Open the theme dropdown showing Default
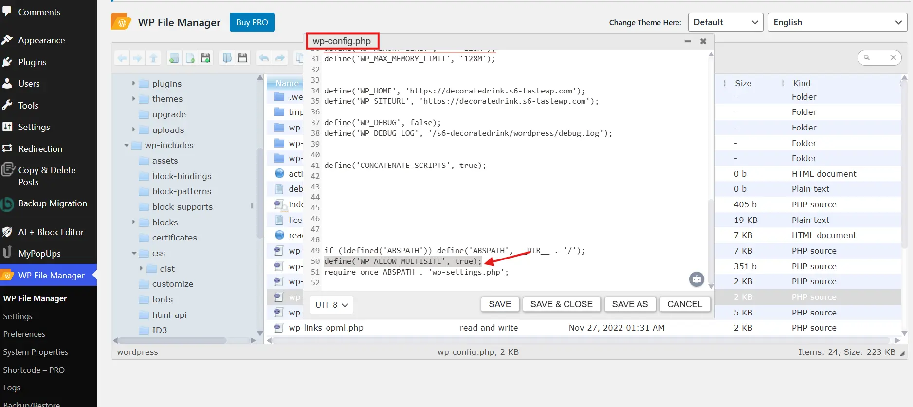 (x=726, y=22)
